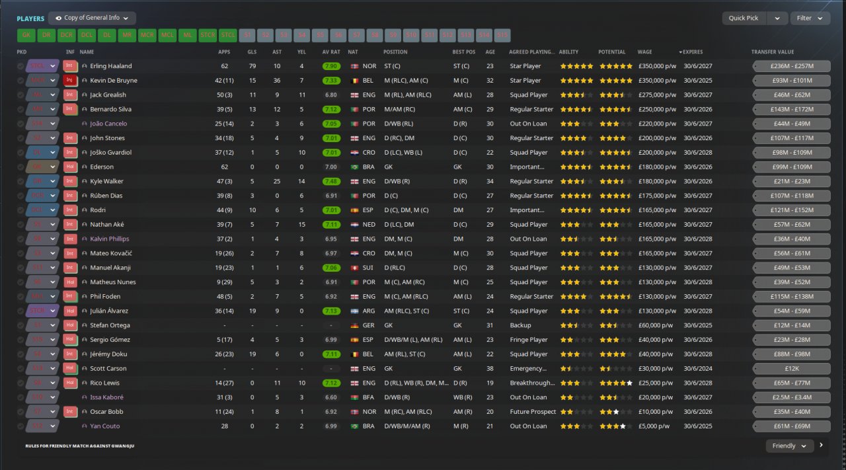The height and width of the screenshot is (470, 846).
Task: Click the Spain flag in Rodri's row
Action: coord(354,210)
